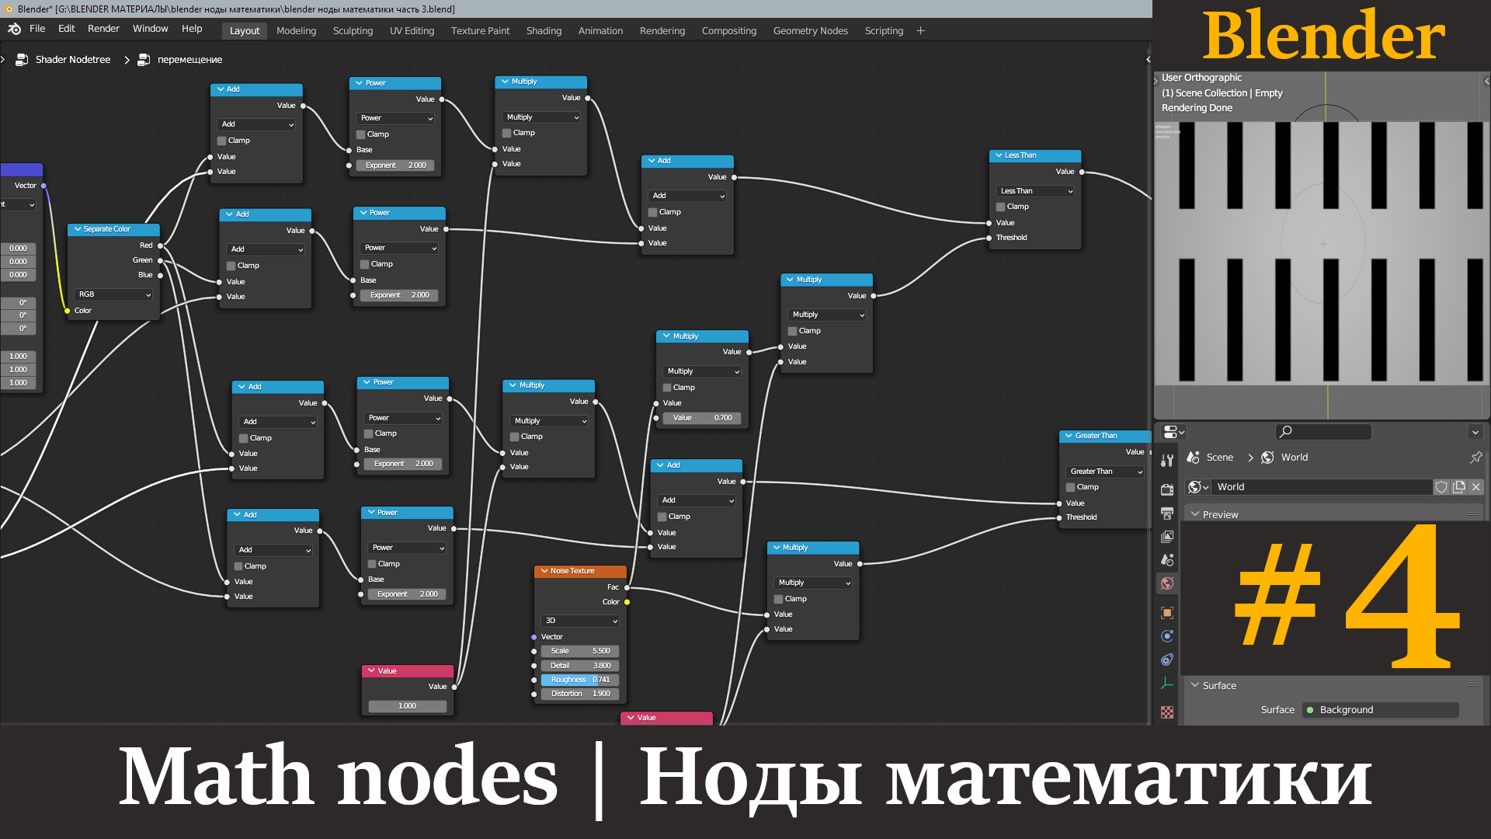The width and height of the screenshot is (1491, 839).
Task: Select the Render properties tab
Action: tap(1167, 488)
